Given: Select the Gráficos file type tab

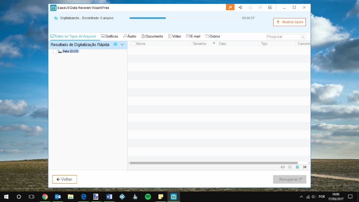Looking at the screenshot, I should click(109, 36).
